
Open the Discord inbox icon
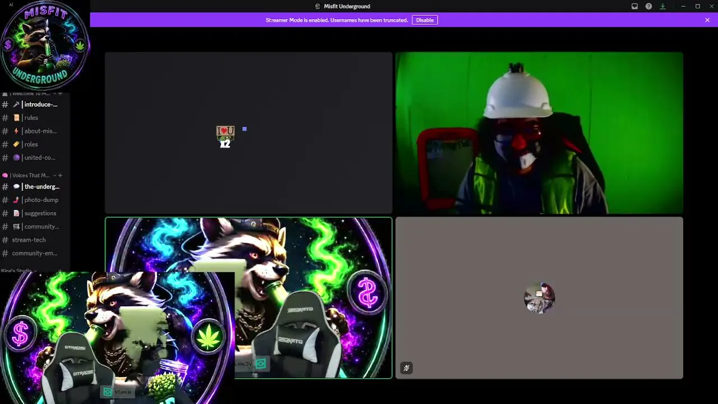point(634,6)
